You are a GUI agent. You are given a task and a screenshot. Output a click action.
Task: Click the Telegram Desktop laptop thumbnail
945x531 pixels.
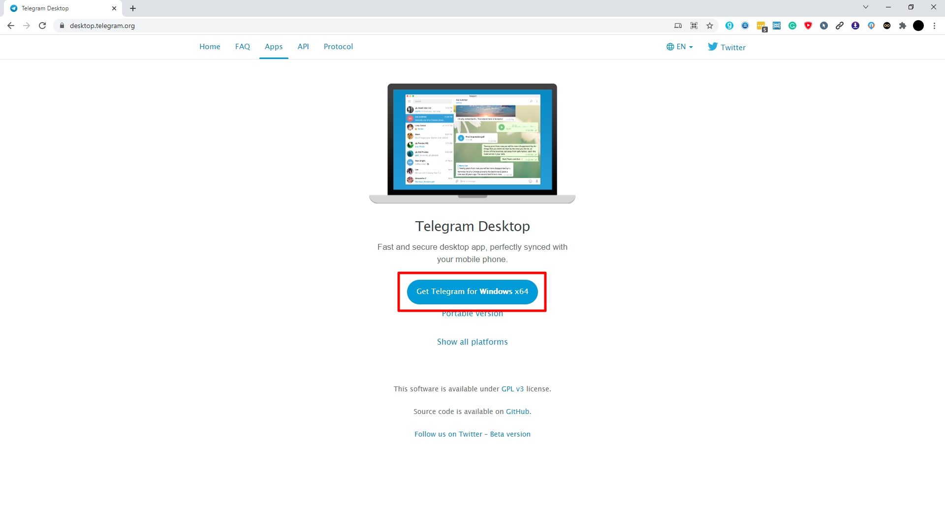(472, 143)
